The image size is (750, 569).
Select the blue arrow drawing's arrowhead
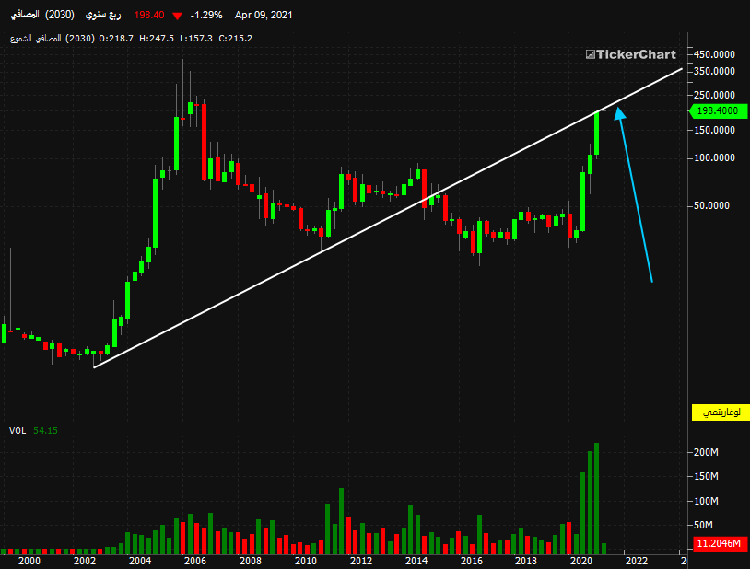click(620, 113)
